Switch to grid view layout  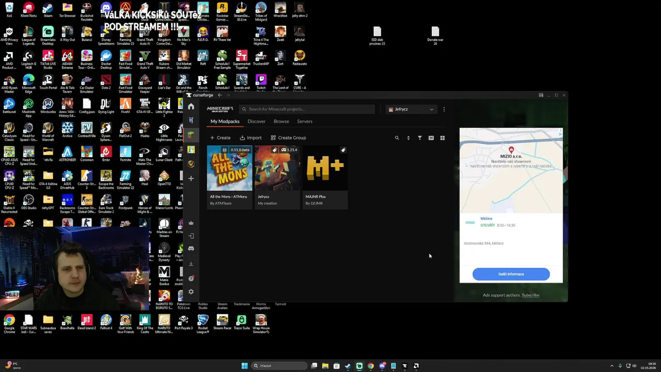tap(442, 138)
